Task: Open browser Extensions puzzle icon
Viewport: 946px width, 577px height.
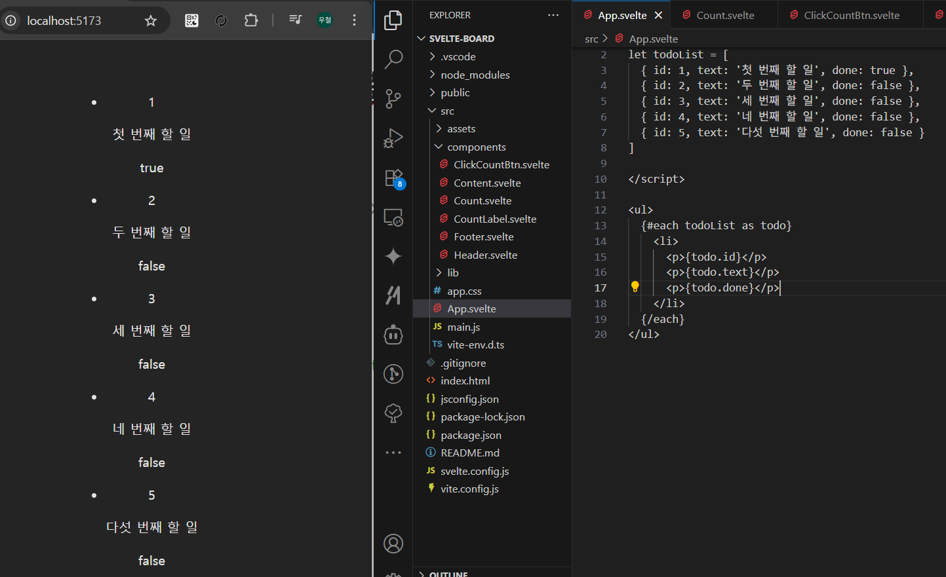Action: pos(251,20)
